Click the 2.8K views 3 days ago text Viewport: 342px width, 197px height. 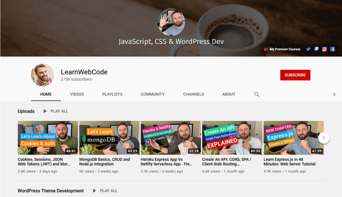click(37, 171)
